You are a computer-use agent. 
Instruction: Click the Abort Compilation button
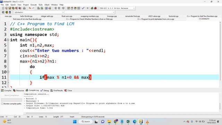(x=11, y=95)
